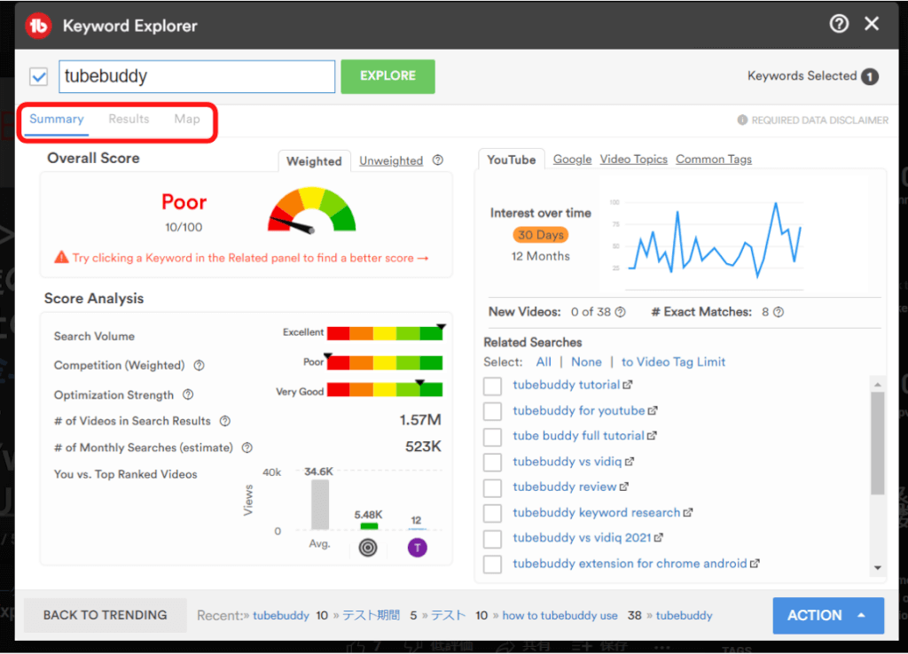Check the tubebuddy for youtube checkbox
Screen dimensions: 908x654
(492, 411)
